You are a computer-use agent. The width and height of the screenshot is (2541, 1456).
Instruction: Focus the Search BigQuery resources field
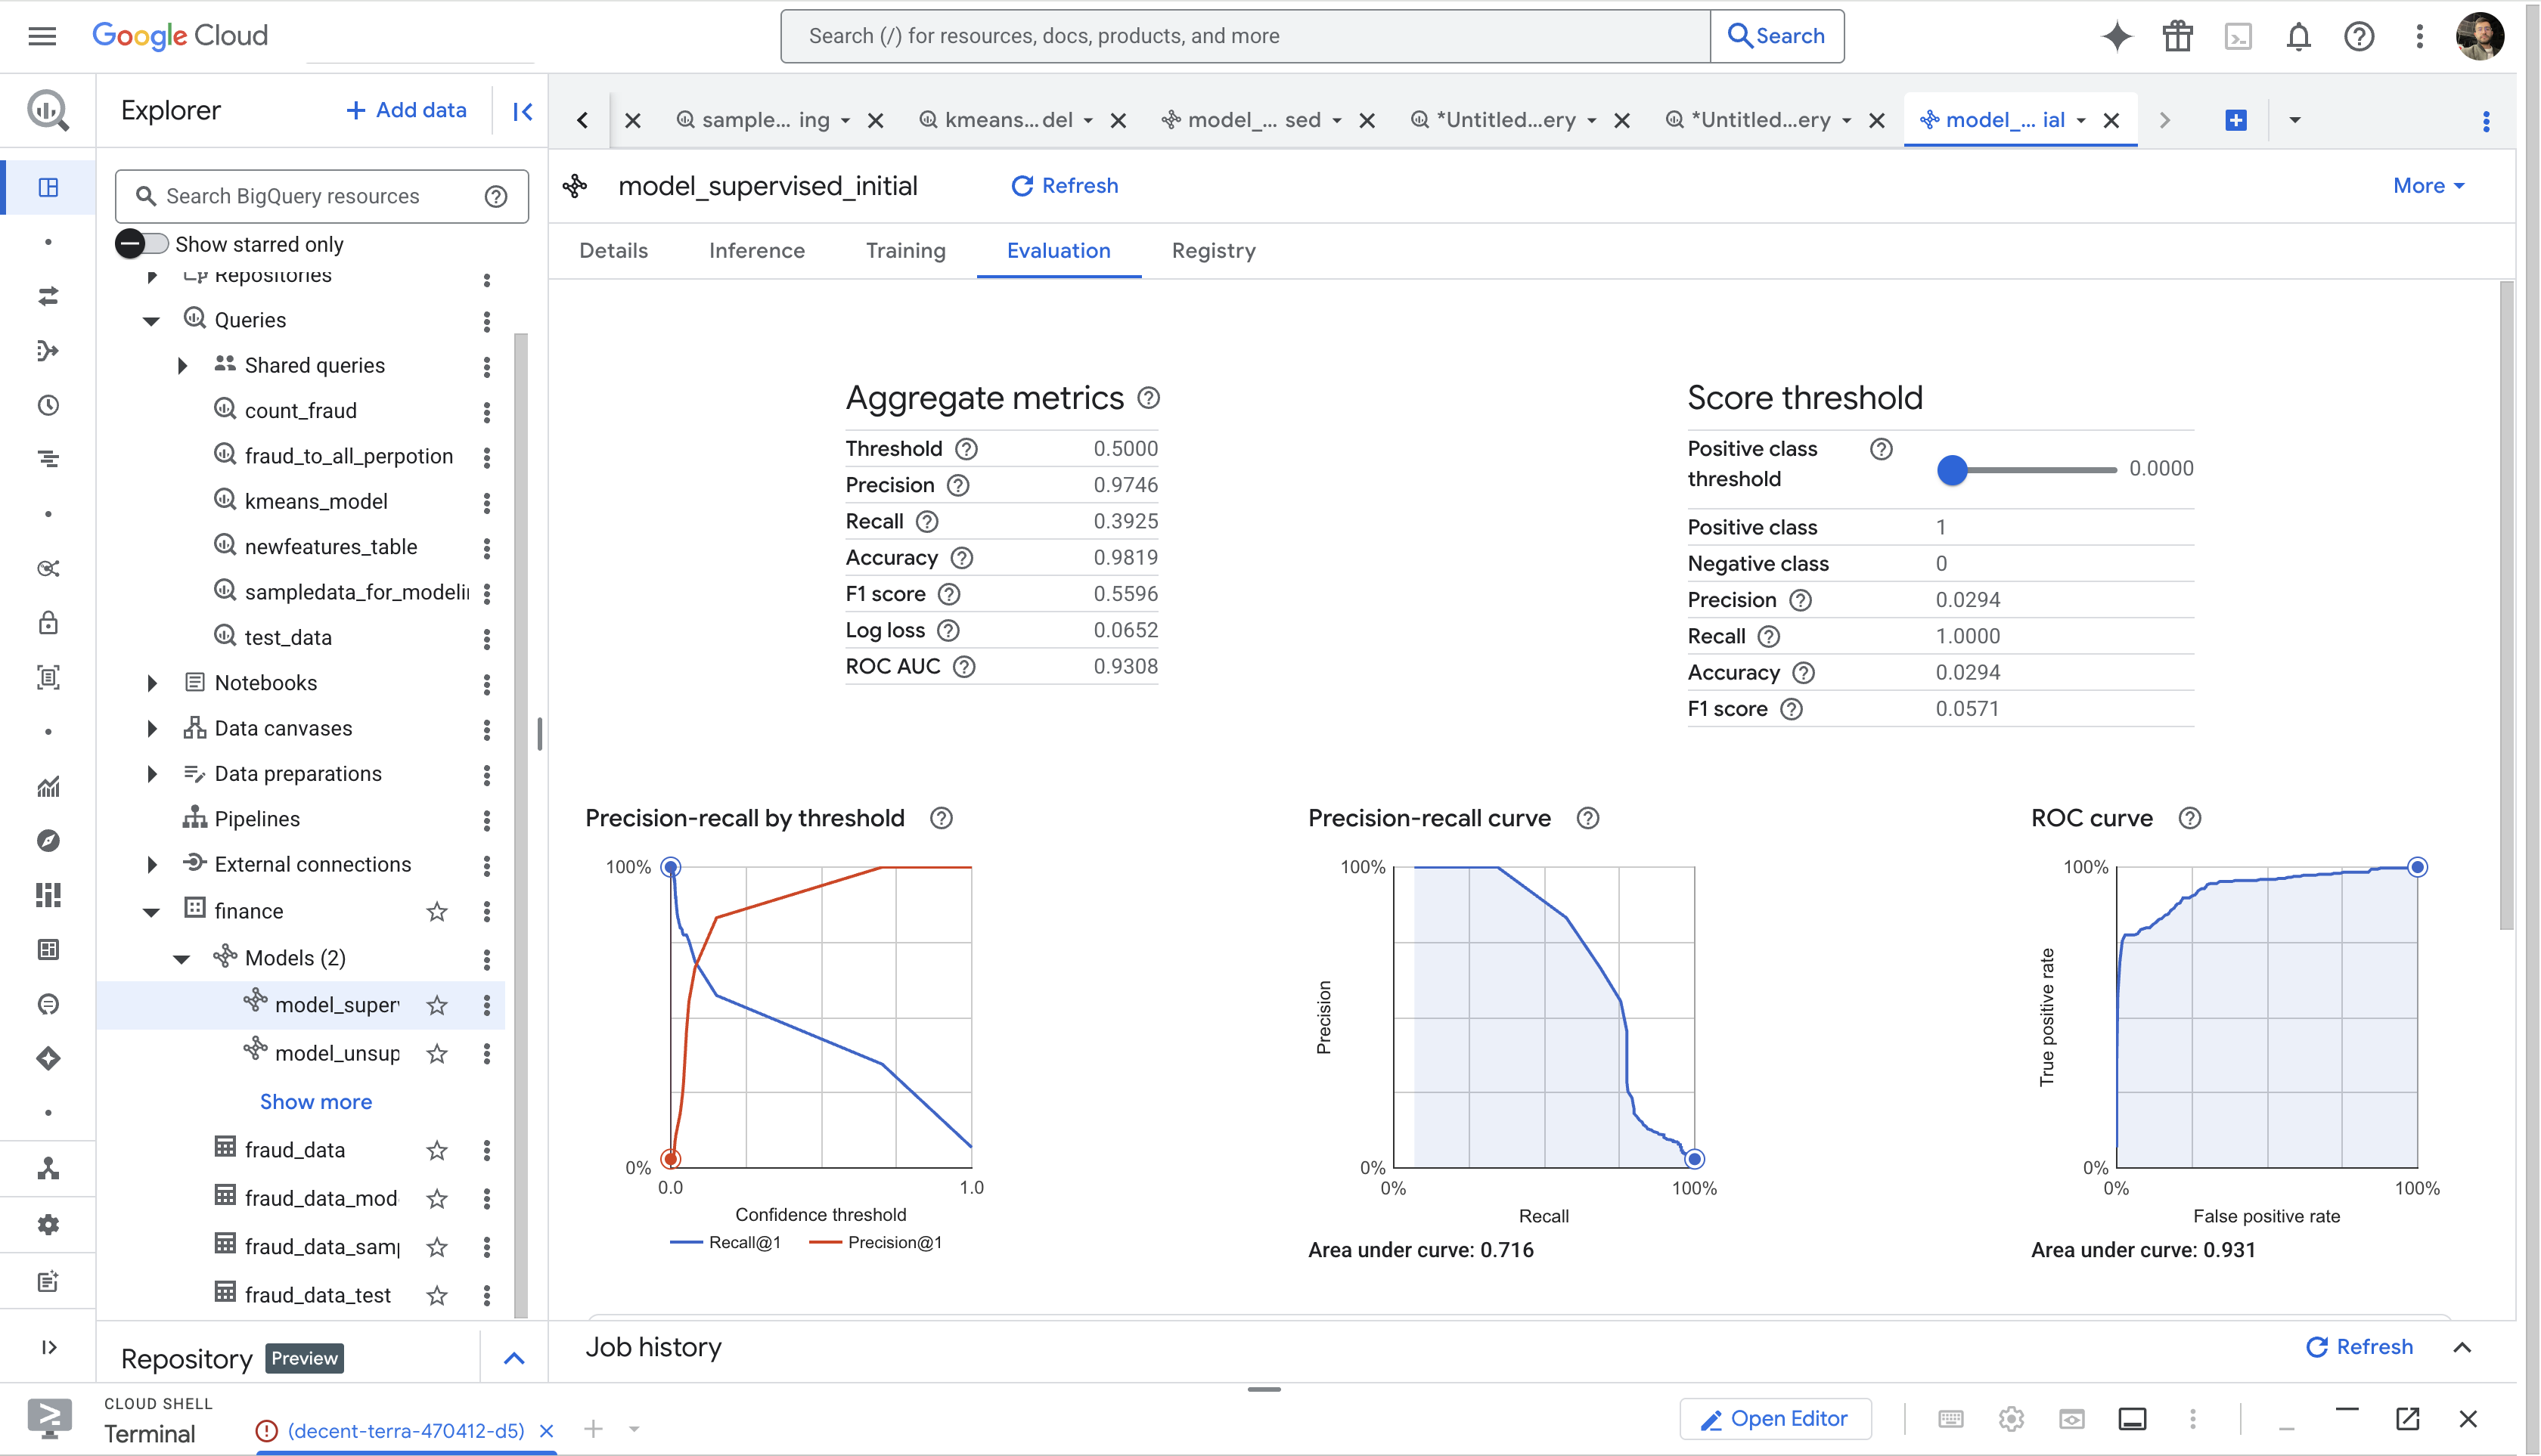click(x=321, y=196)
